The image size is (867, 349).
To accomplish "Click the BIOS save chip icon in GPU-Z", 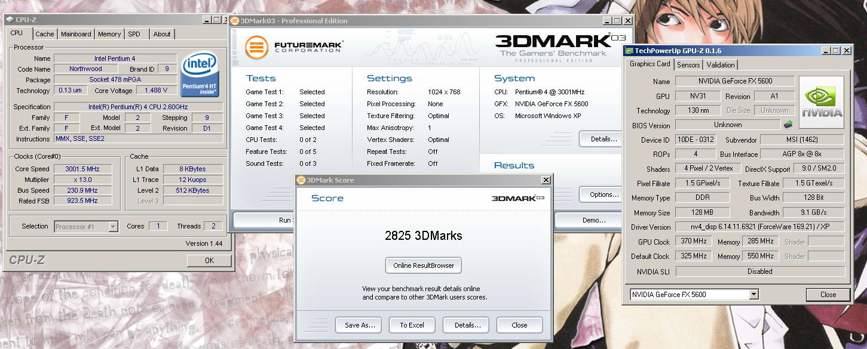I will 789,125.
